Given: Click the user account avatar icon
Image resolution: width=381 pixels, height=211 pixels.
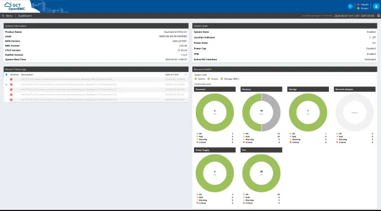Looking at the screenshot, I should pos(376,6).
